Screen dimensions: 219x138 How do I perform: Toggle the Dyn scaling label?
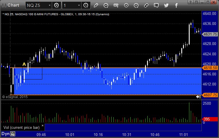(5, 134)
